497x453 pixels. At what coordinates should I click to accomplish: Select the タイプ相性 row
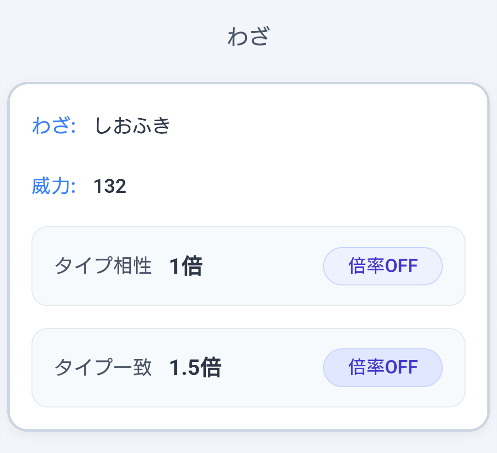point(248,266)
